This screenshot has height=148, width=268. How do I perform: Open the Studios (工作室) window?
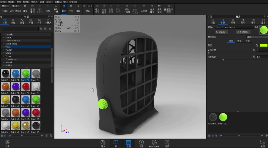144,8
